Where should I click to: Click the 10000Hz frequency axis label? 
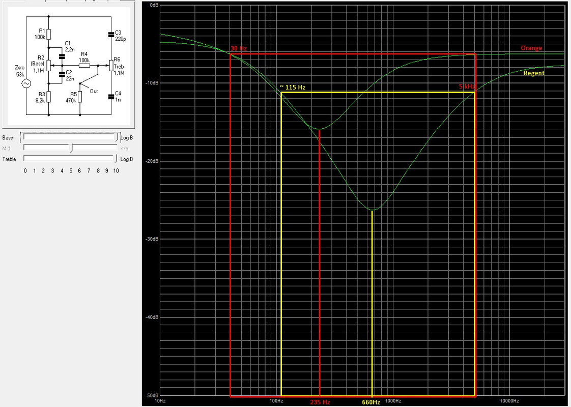point(509,401)
